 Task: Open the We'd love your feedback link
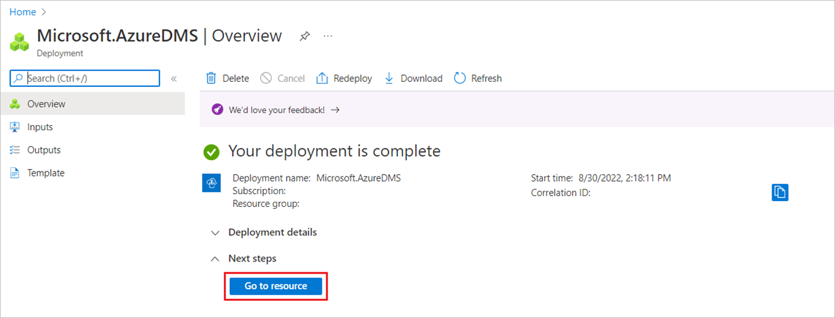[277, 110]
